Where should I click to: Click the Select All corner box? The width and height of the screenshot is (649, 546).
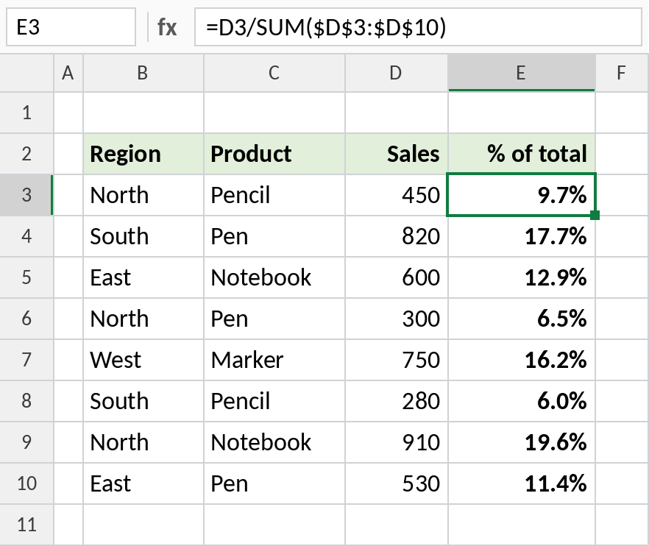[26, 73]
